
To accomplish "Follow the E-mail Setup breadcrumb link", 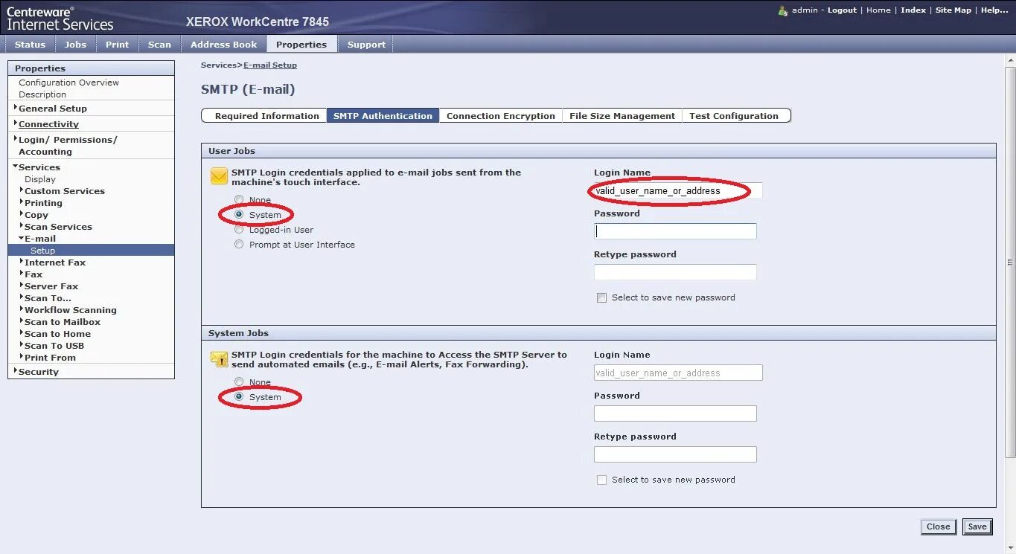I will click(270, 65).
